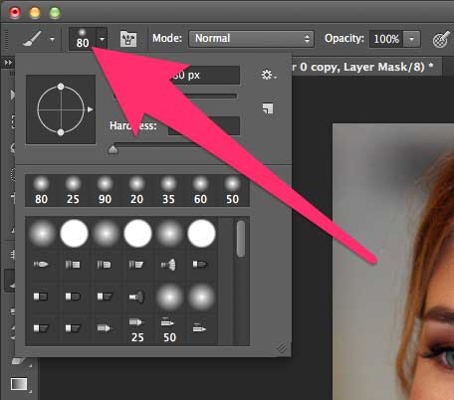The height and width of the screenshot is (400, 454).
Task: Select the airbrush preset labeled 50
Action: (169, 329)
